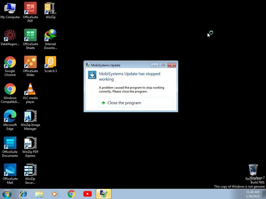Minimize the MobiSystems Update dialog
The image size is (266, 199).
point(155,65)
